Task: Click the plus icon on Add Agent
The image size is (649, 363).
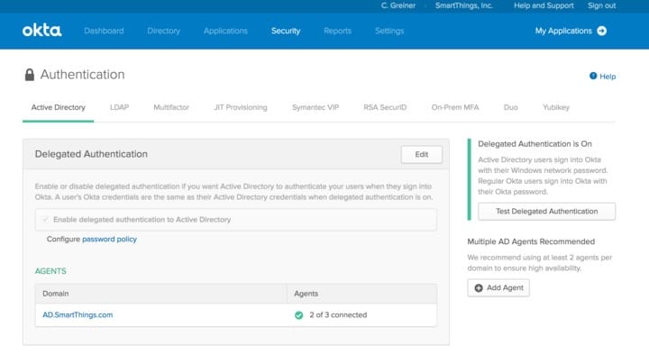Action: [x=479, y=287]
